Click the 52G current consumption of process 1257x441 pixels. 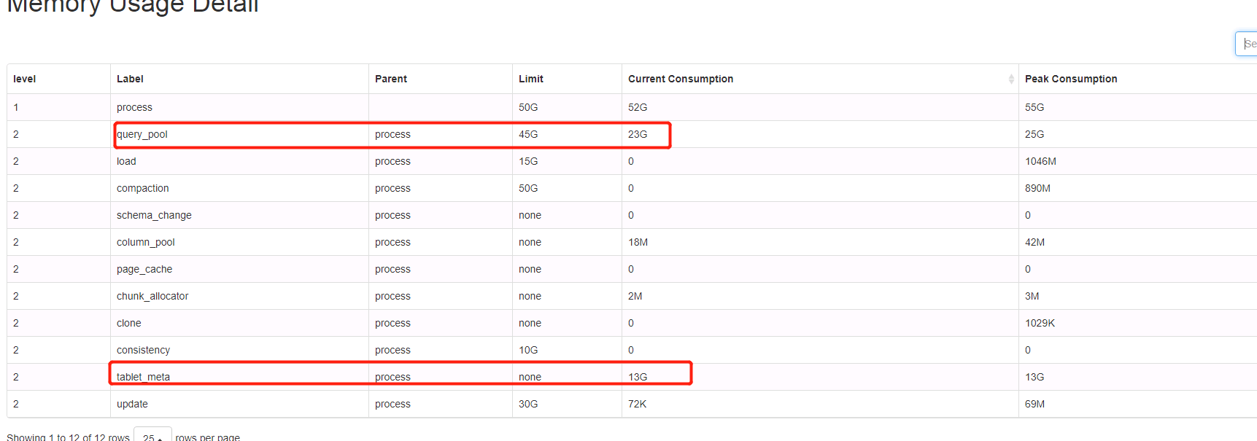point(637,107)
